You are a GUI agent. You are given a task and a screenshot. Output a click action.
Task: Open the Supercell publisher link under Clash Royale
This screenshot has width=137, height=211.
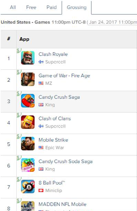point(55,62)
